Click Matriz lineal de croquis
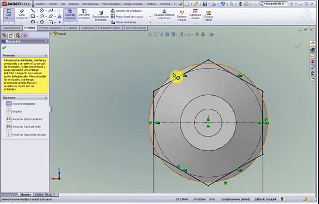This screenshot has width=319, height=204. pos(127,16)
